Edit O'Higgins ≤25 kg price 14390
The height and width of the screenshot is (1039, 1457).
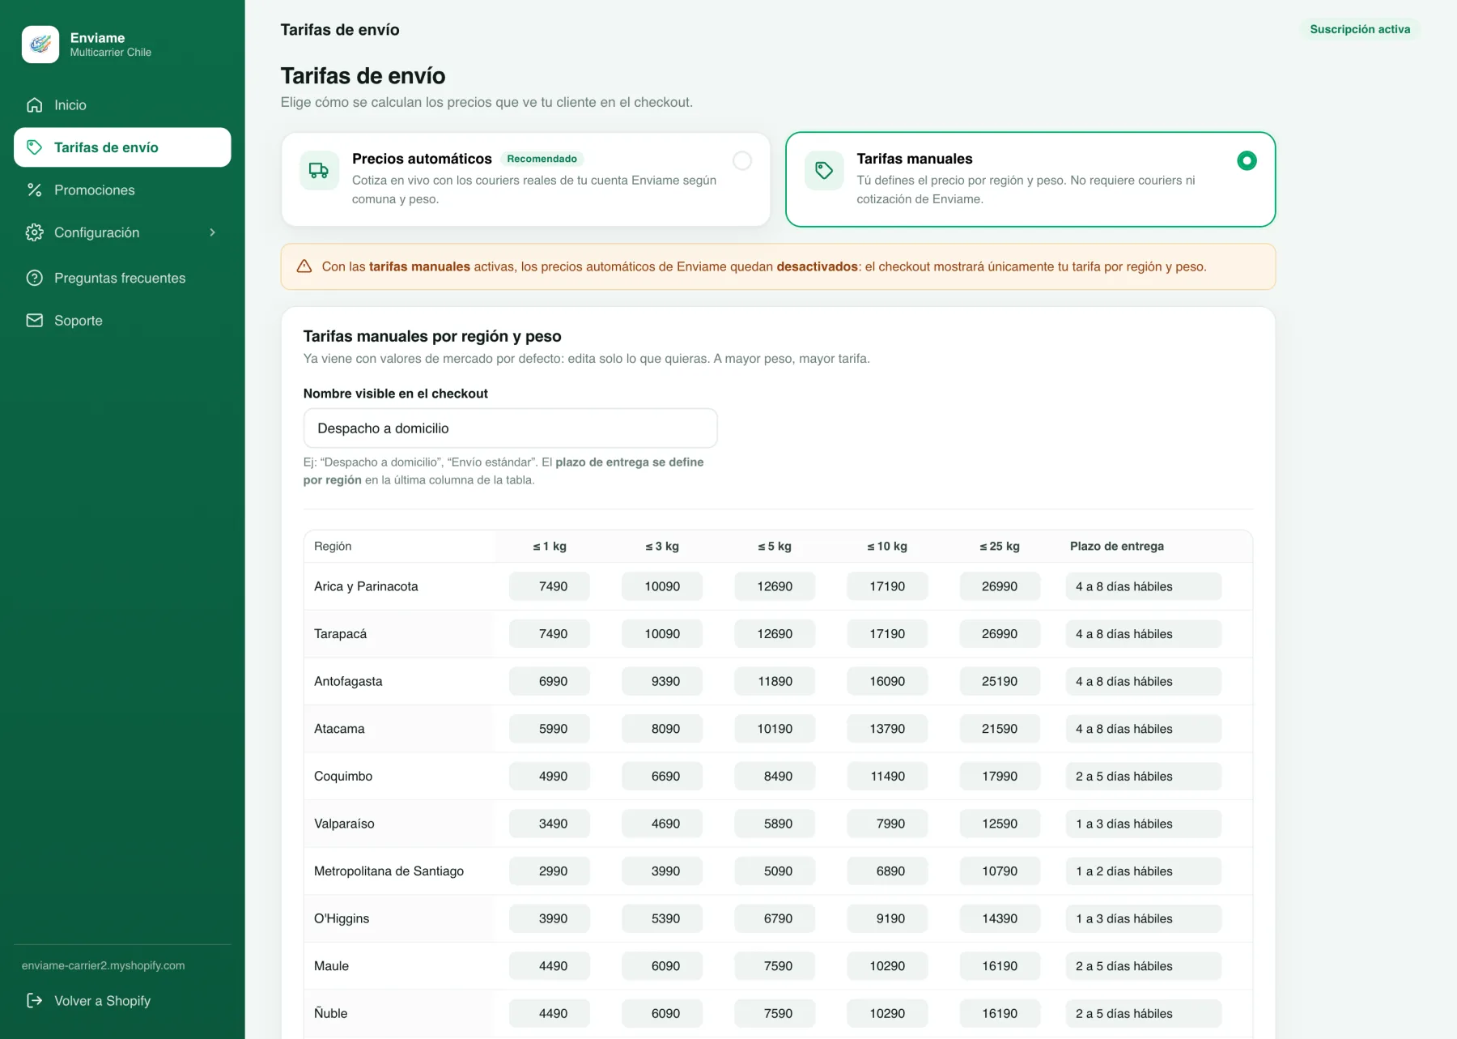pyautogui.click(x=1000, y=918)
